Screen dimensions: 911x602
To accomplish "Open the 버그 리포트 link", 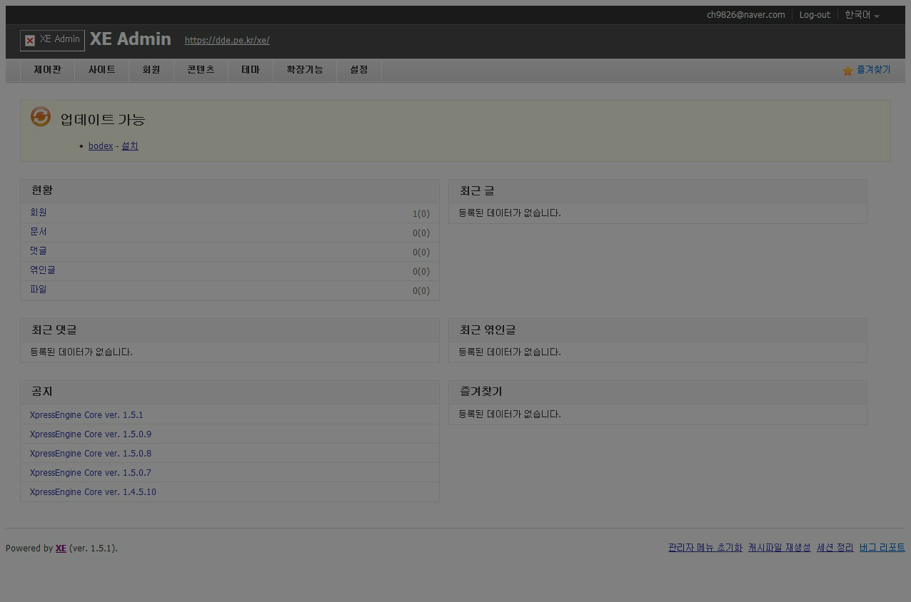I will click(882, 547).
